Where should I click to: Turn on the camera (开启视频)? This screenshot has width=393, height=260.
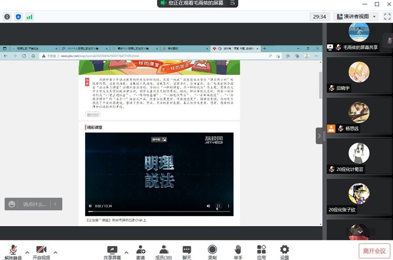click(x=41, y=250)
